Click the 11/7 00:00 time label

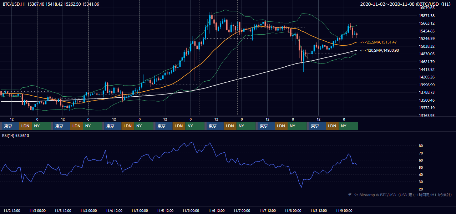(x=242, y=210)
